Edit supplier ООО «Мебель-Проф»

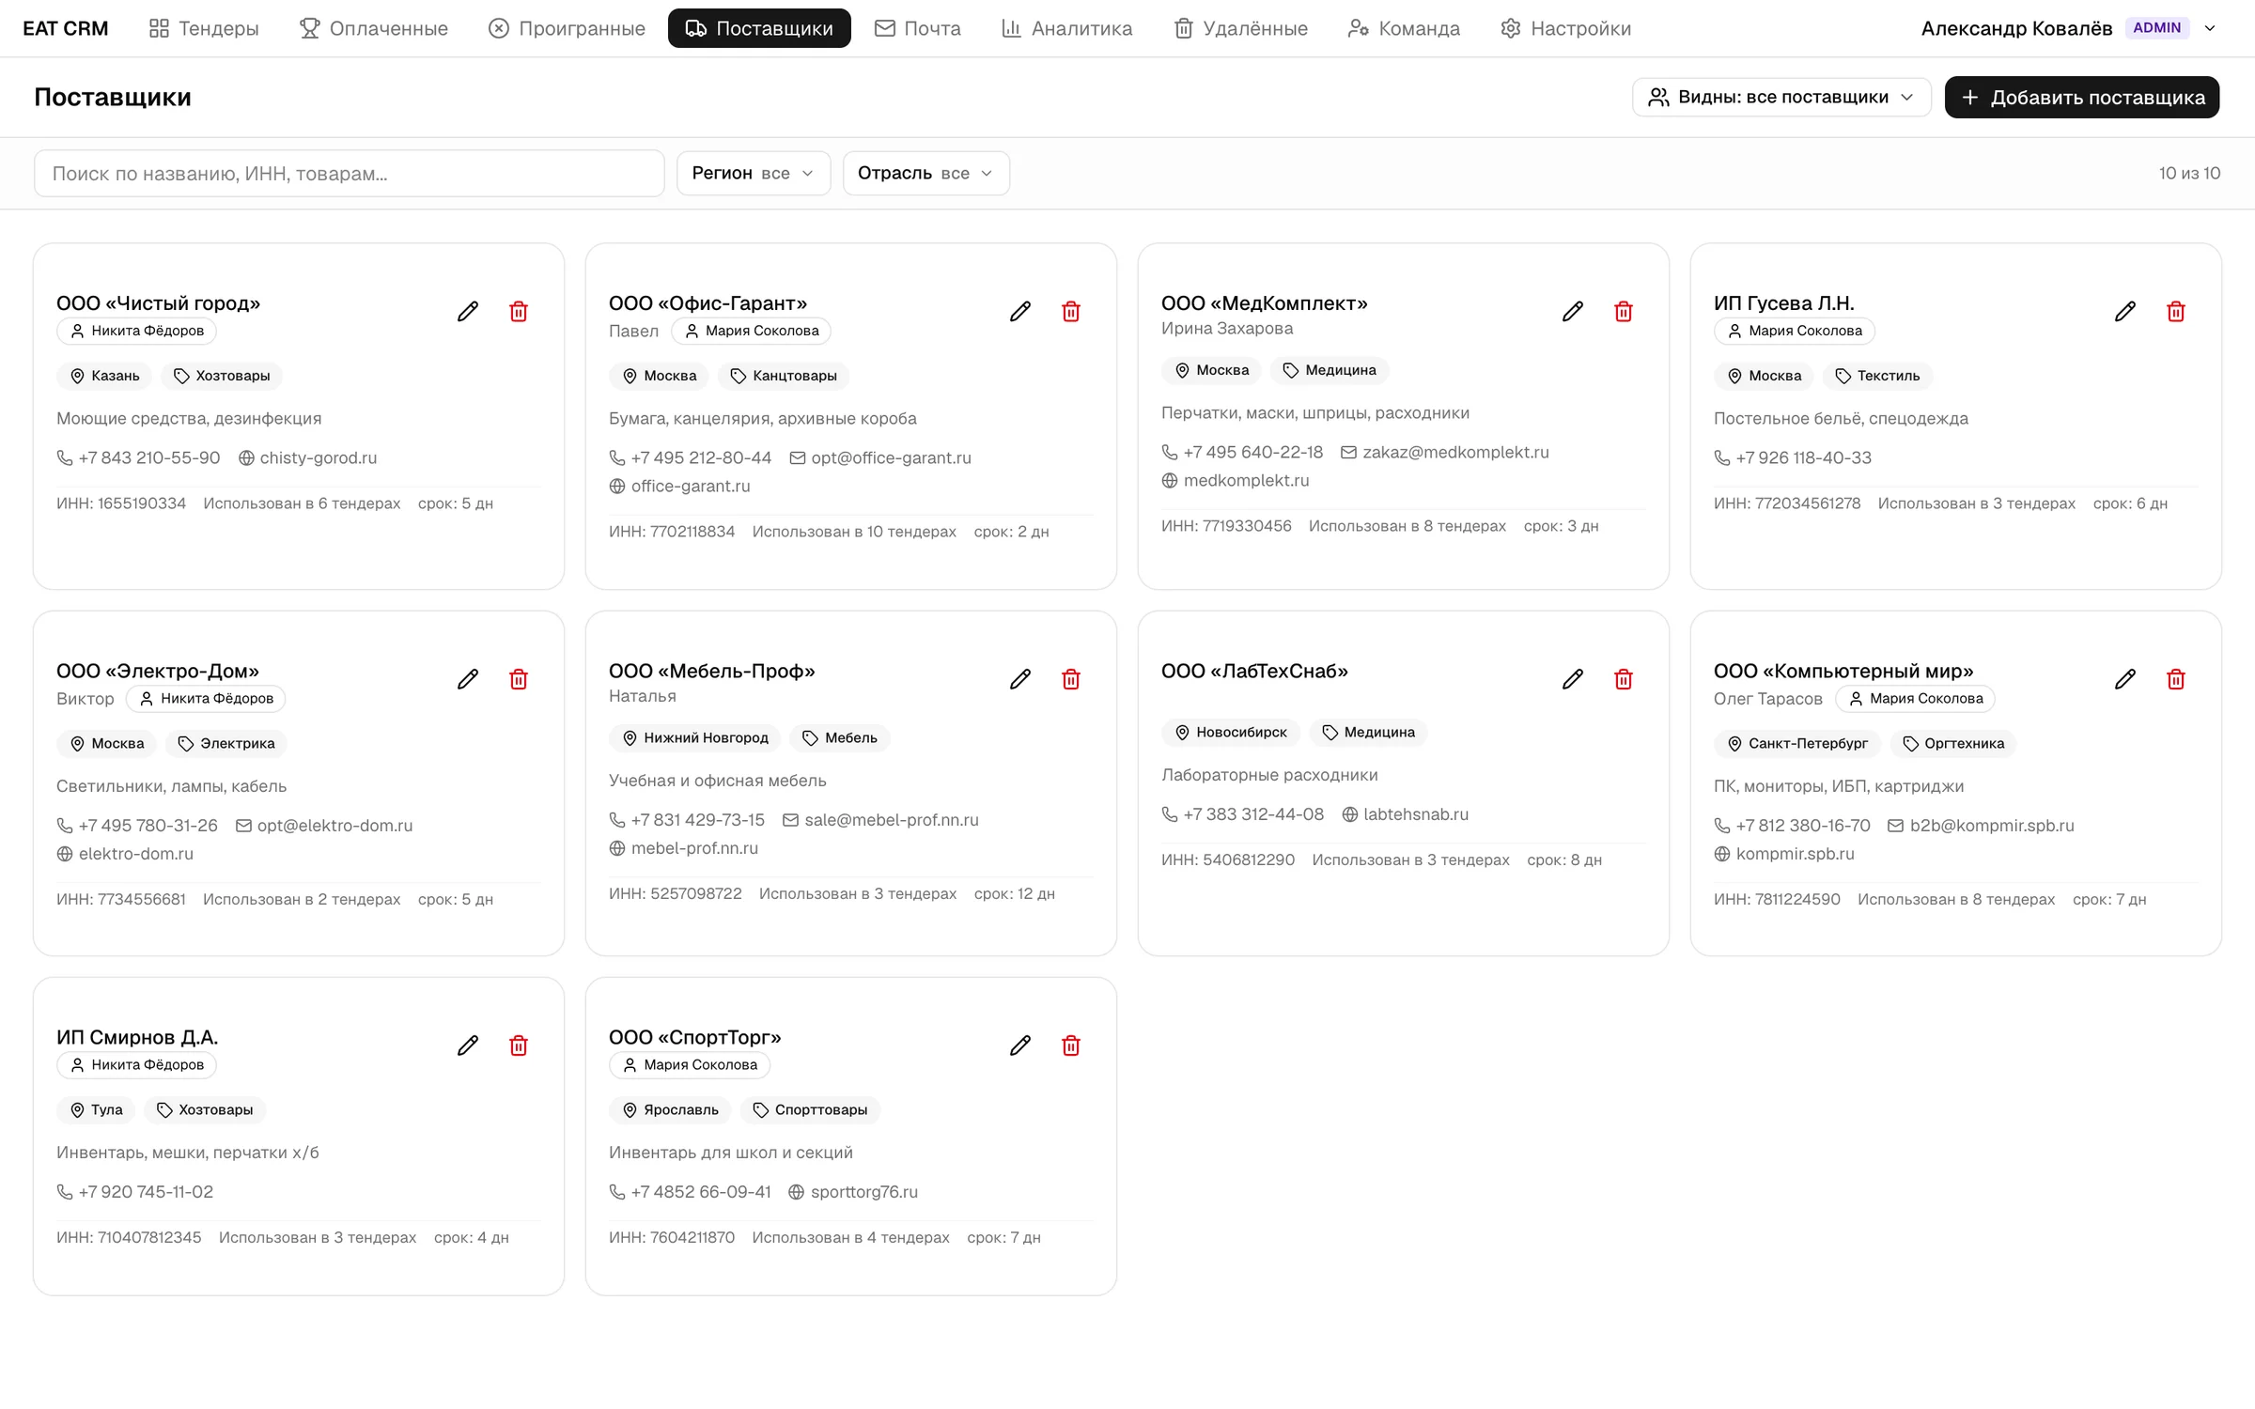pos(1020,679)
